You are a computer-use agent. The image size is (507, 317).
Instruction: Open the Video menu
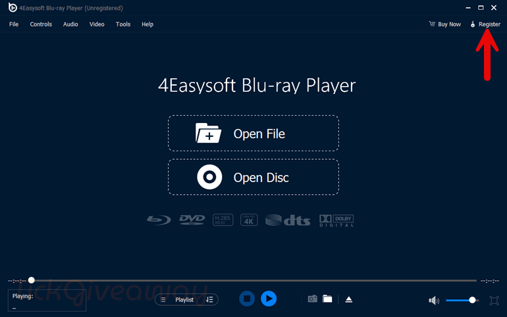click(97, 24)
